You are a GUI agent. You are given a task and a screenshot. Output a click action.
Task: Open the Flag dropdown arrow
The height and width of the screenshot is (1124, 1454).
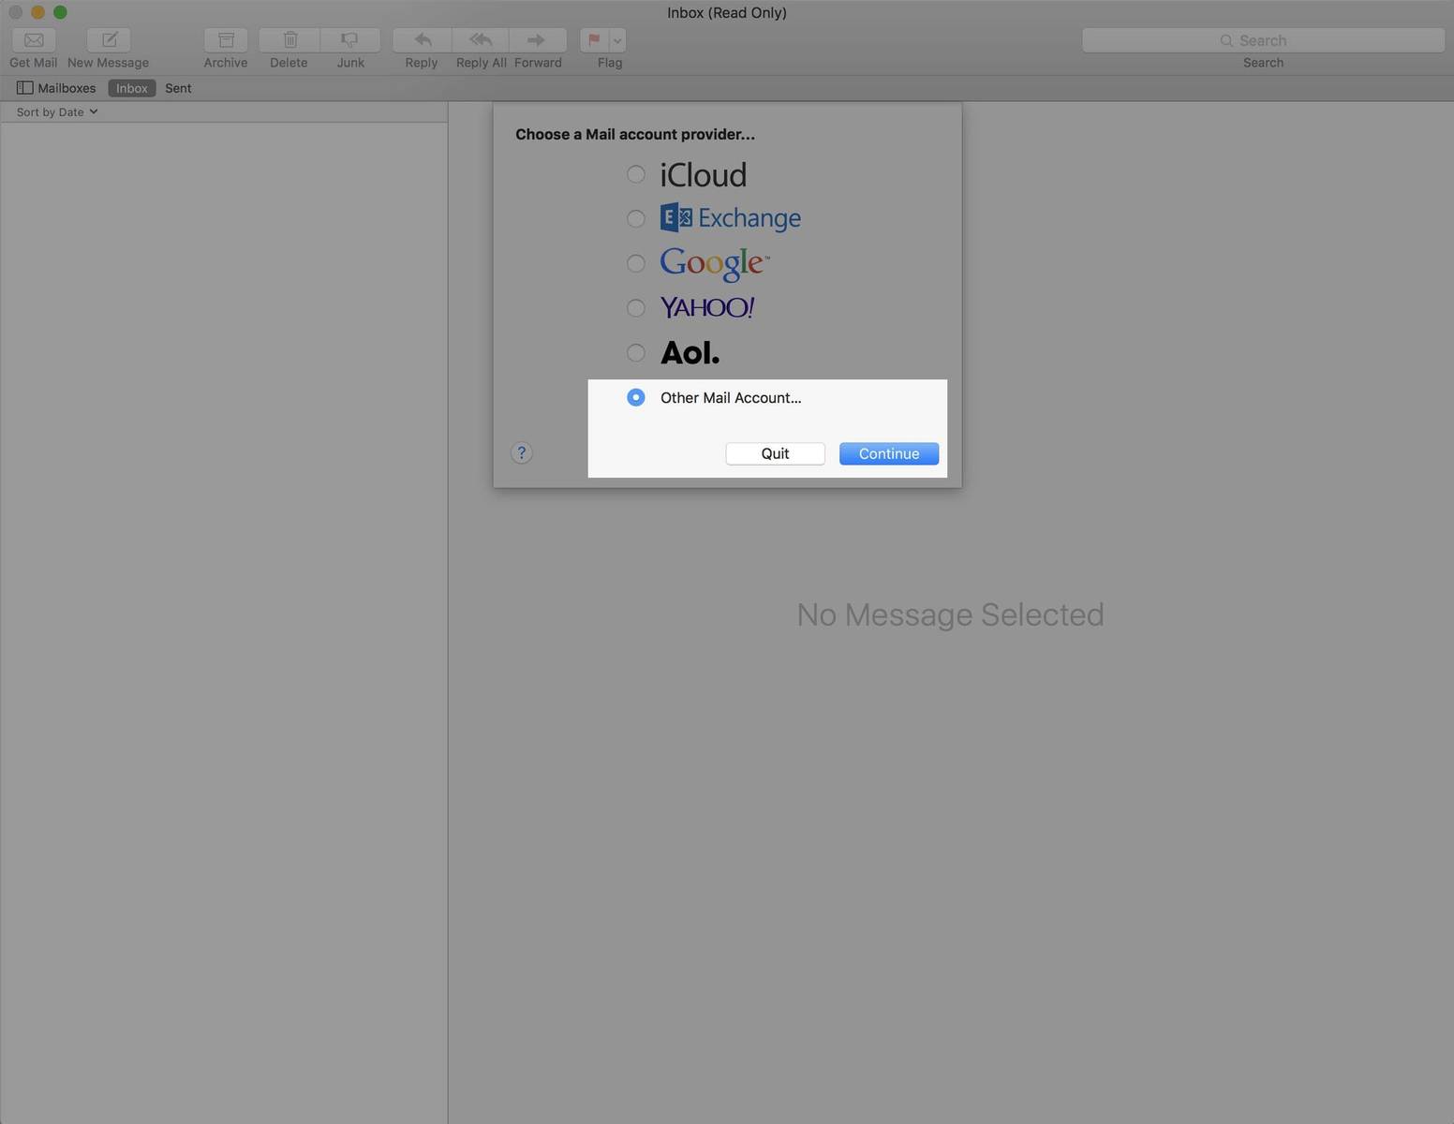(617, 39)
